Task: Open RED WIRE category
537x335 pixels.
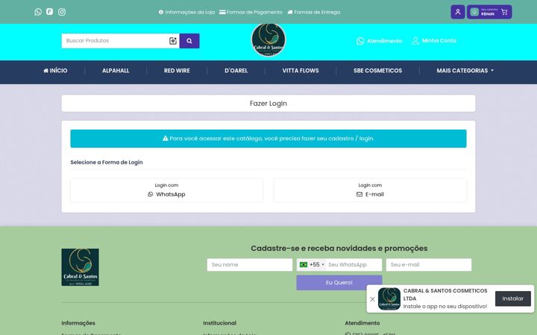Action: (177, 71)
